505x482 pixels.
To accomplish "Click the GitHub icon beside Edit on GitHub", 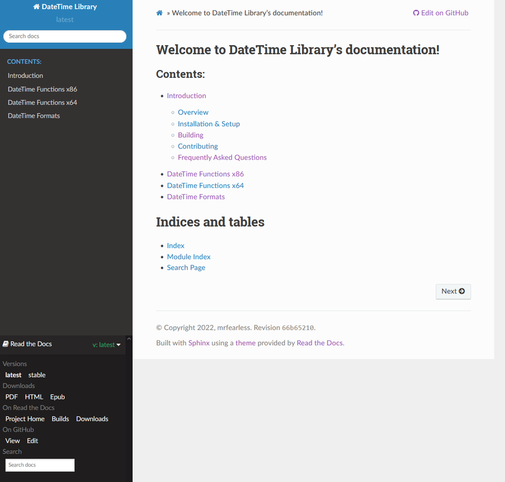I will tap(416, 13).
